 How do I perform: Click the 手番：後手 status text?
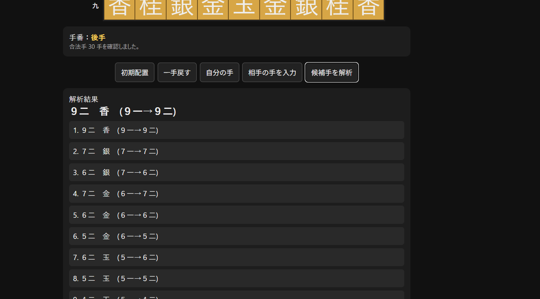point(87,37)
